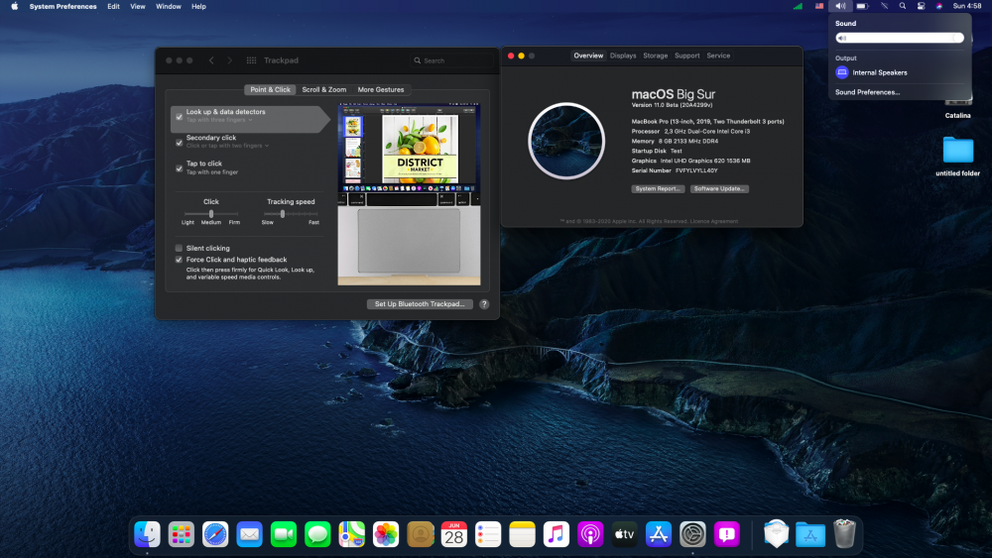
Task: Open Mail app in the dock
Action: coord(249,534)
